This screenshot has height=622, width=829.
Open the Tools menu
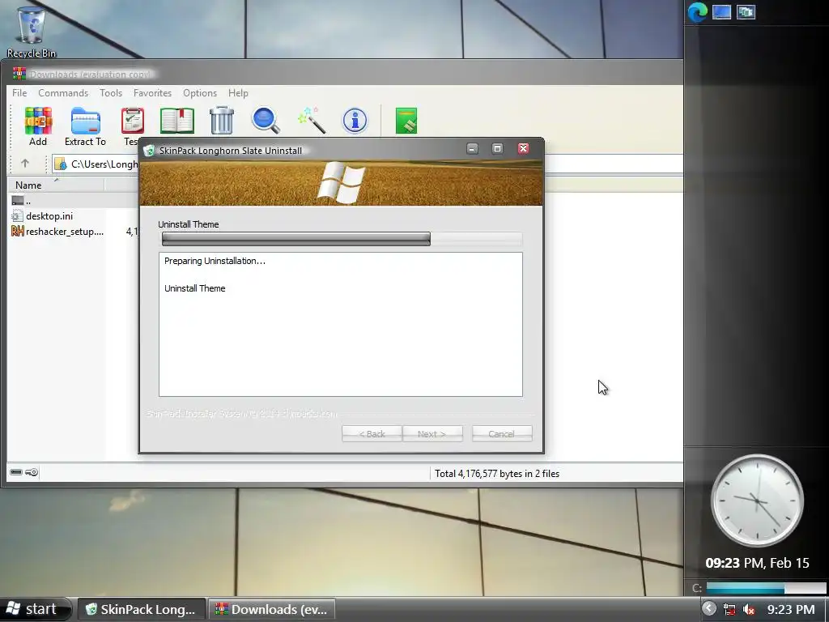coord(111,92)
